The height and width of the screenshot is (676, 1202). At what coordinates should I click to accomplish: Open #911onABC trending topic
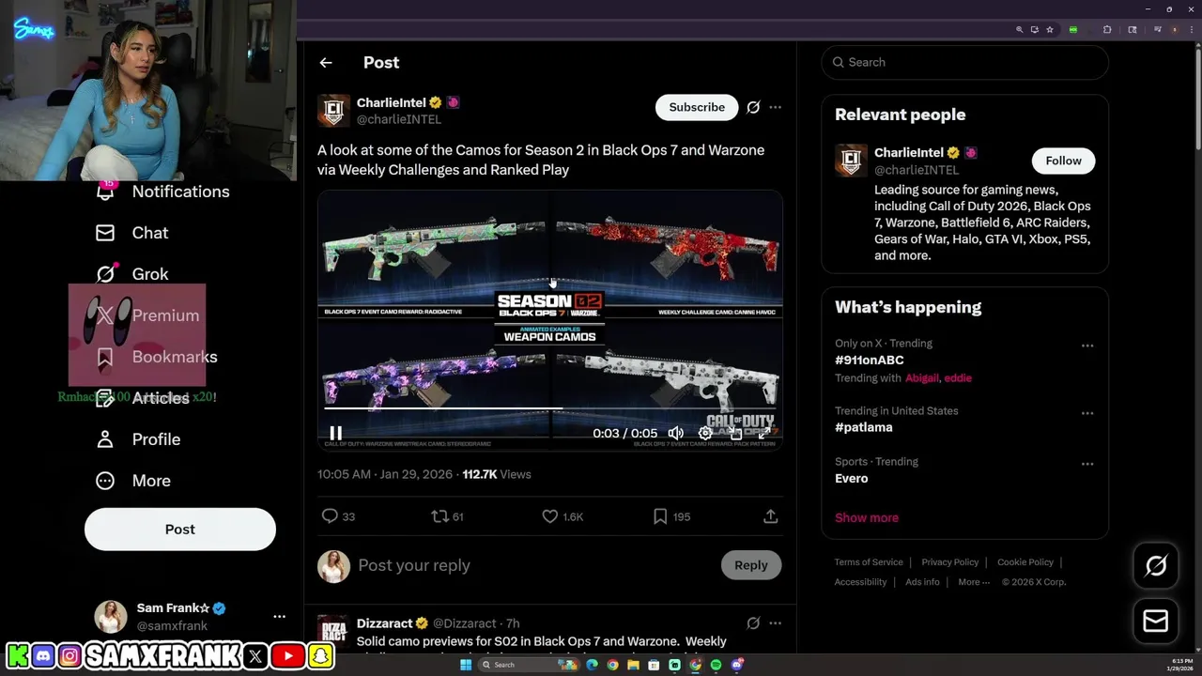point(870,361)
